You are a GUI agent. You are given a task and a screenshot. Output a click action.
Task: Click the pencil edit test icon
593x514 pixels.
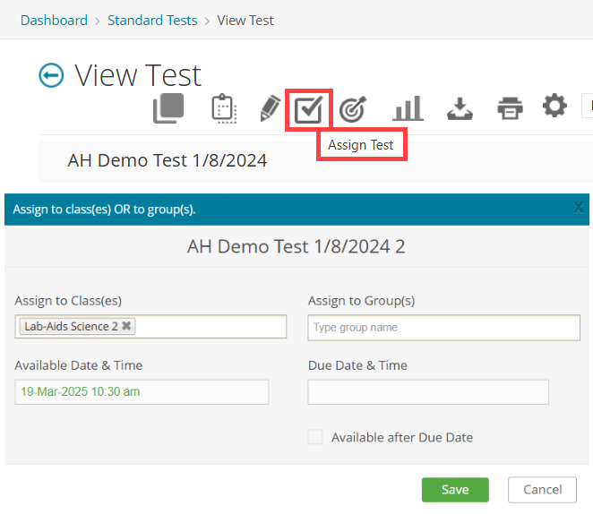[x=269, y=108]
